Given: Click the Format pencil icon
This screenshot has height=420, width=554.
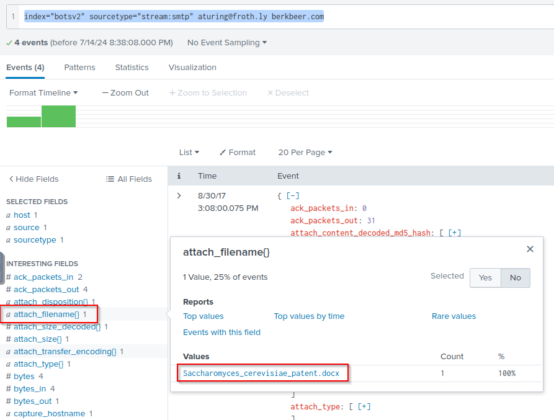Looking at the screenshot, I should (x=223, y=153).
